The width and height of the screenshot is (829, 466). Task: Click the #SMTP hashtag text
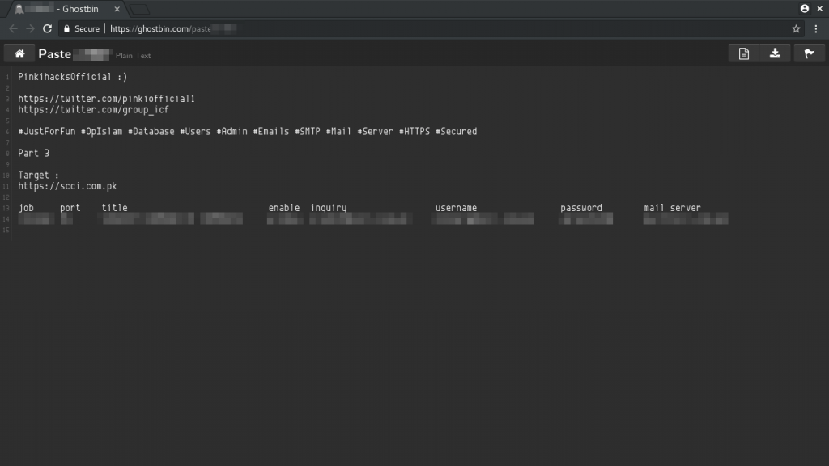(x=308, y=132)
